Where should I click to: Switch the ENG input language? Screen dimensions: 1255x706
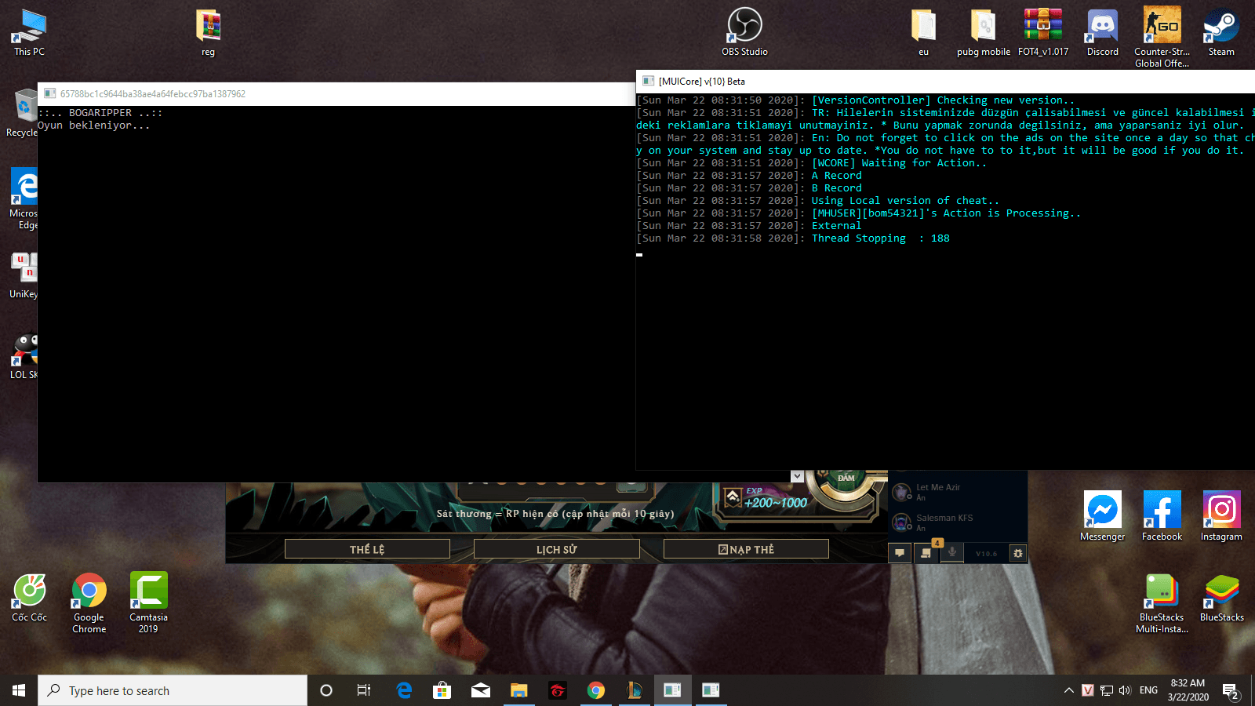[1148, 690]
